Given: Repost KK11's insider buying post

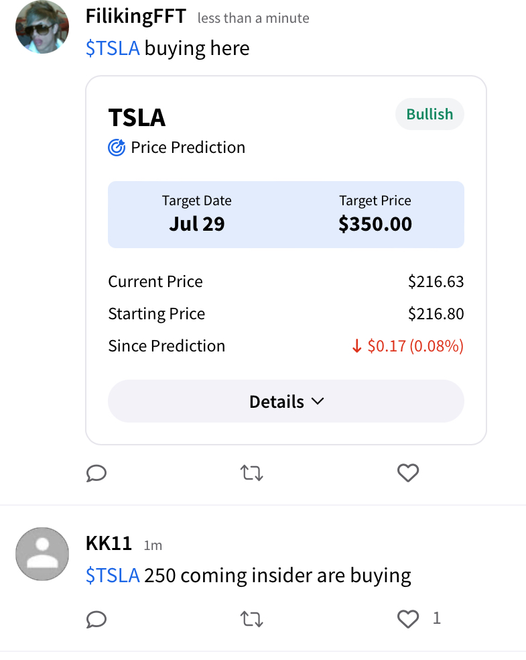Looking at the screenshot, I should pos(251,619).
